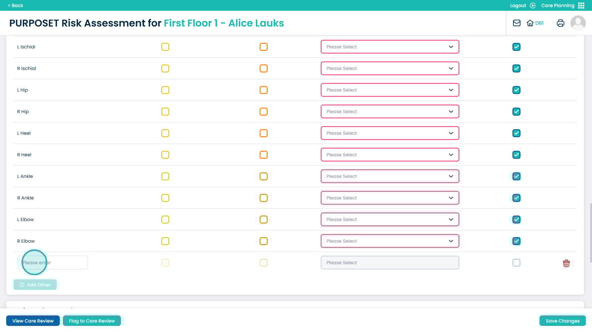Open the user profile avatar

pyautogui.click(x=578, y=23)
